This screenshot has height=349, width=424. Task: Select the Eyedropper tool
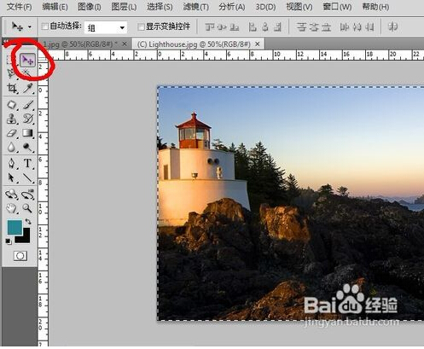point(27,89)
